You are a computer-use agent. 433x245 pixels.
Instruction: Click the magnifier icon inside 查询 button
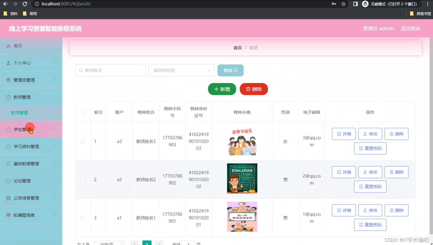(235, 70)
